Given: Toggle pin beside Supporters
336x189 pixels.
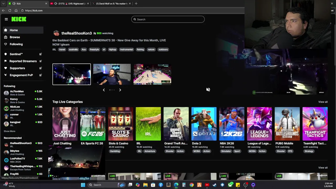Looking at the screenshot, I should (40, 68).
